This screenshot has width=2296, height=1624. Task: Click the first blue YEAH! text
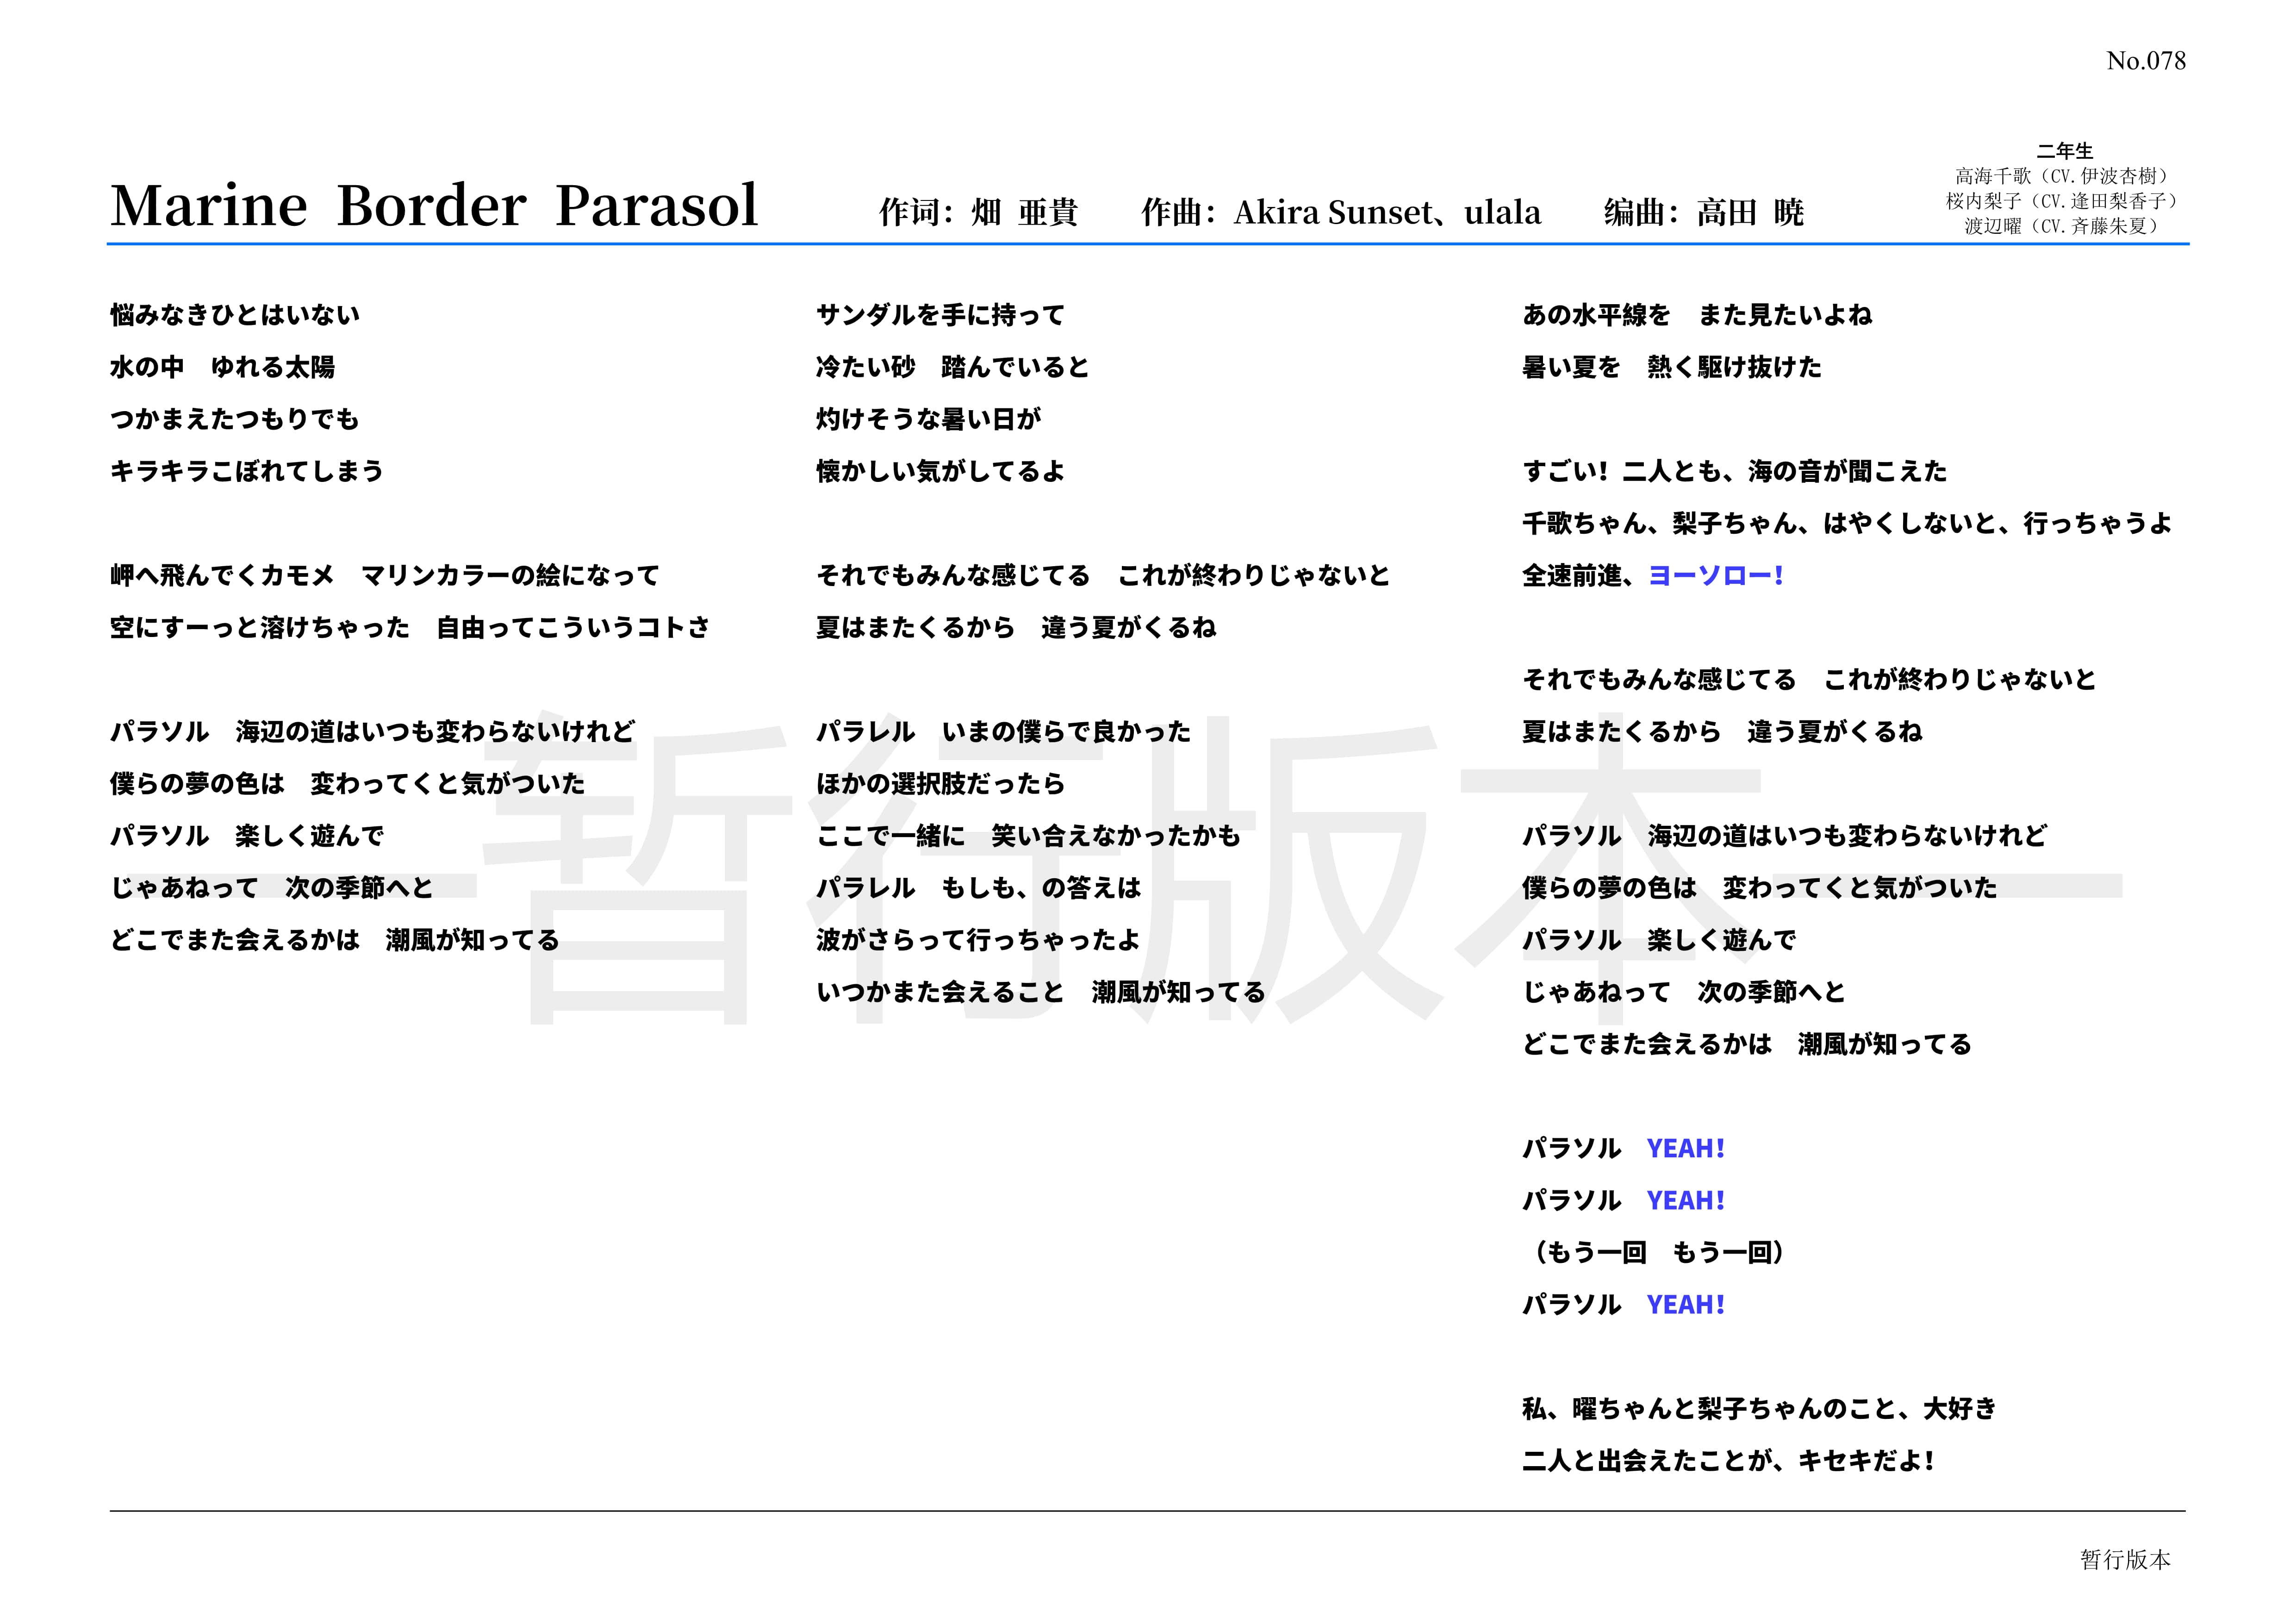1685,1148
